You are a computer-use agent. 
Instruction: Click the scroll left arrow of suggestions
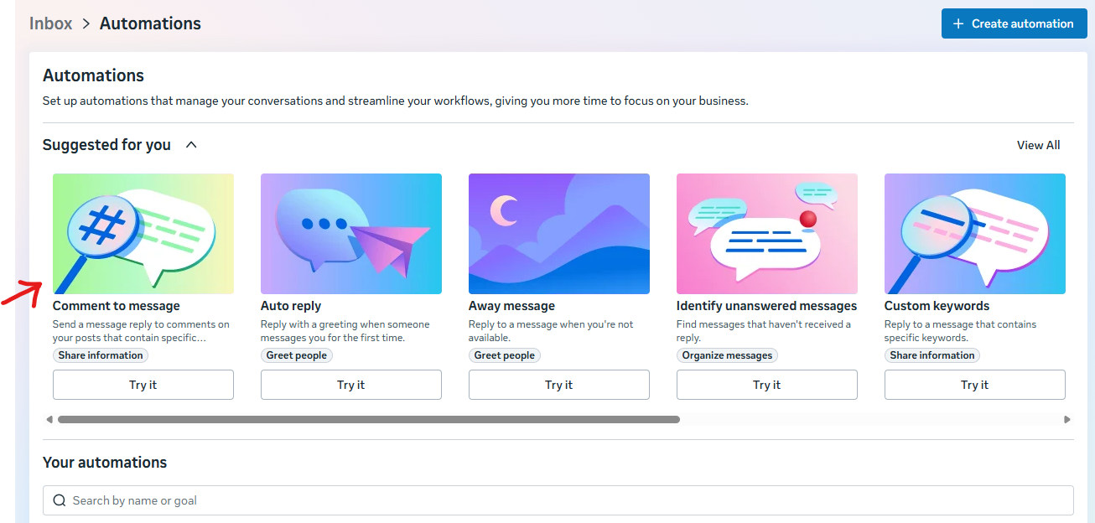point(49,419)
